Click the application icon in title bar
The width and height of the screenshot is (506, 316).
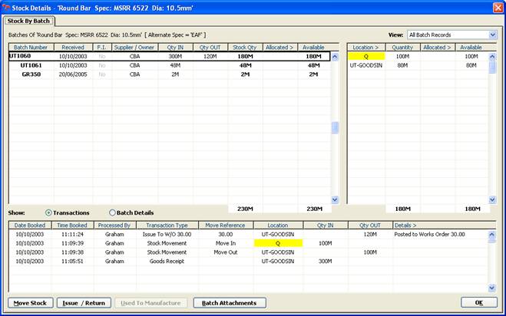pos(6,6)
